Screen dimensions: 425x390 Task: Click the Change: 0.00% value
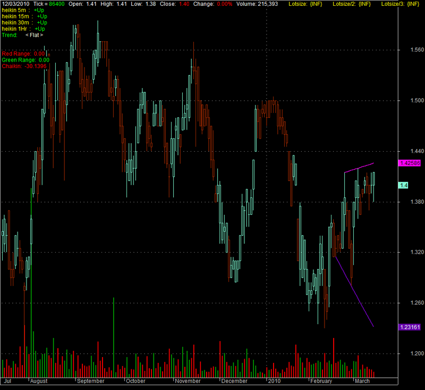(x=213, y=4)
